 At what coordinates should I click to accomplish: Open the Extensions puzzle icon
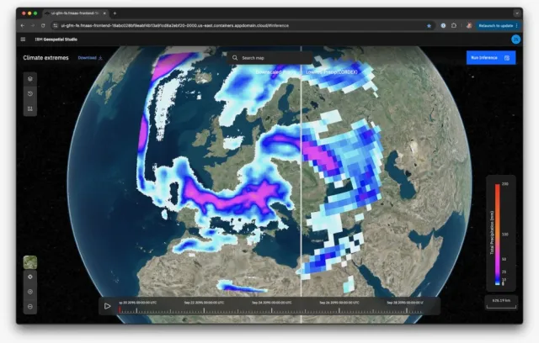tap(454, 26)
